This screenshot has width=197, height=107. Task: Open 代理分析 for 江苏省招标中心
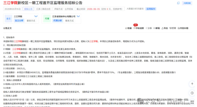57,21
